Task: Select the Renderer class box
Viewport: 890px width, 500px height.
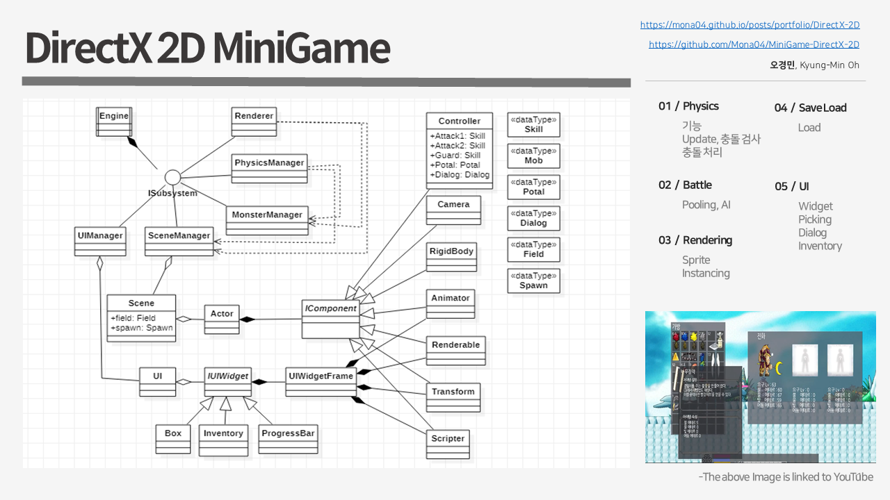Action: pos(254,122)
